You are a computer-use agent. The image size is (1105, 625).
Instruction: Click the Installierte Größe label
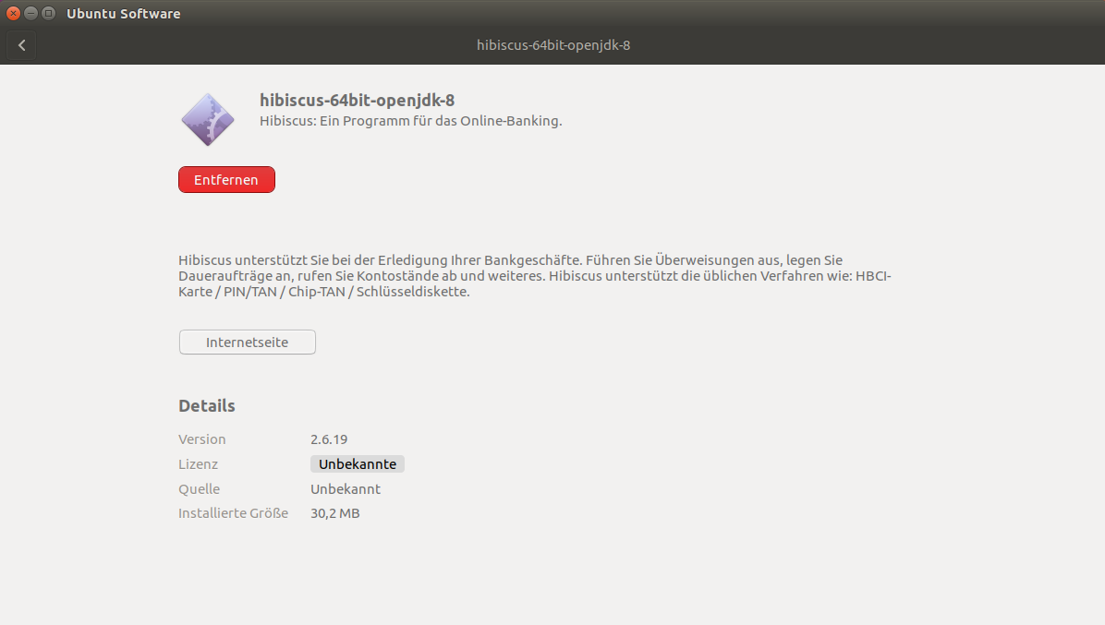pyautogui.click(x=233, y=513)
